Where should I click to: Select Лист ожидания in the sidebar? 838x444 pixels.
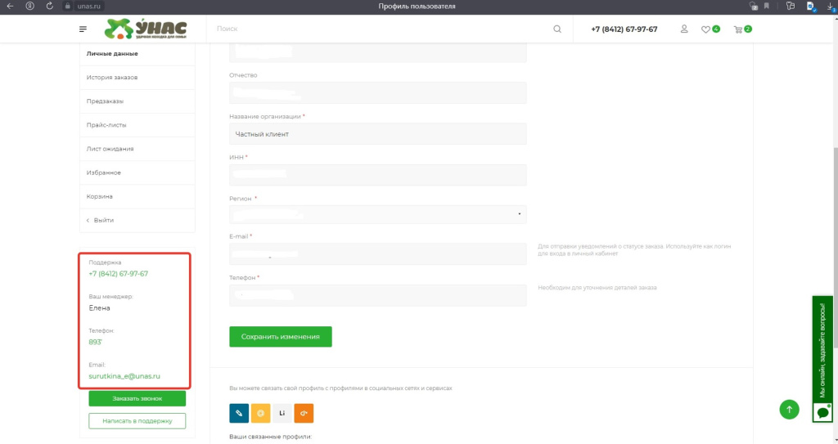110,149
